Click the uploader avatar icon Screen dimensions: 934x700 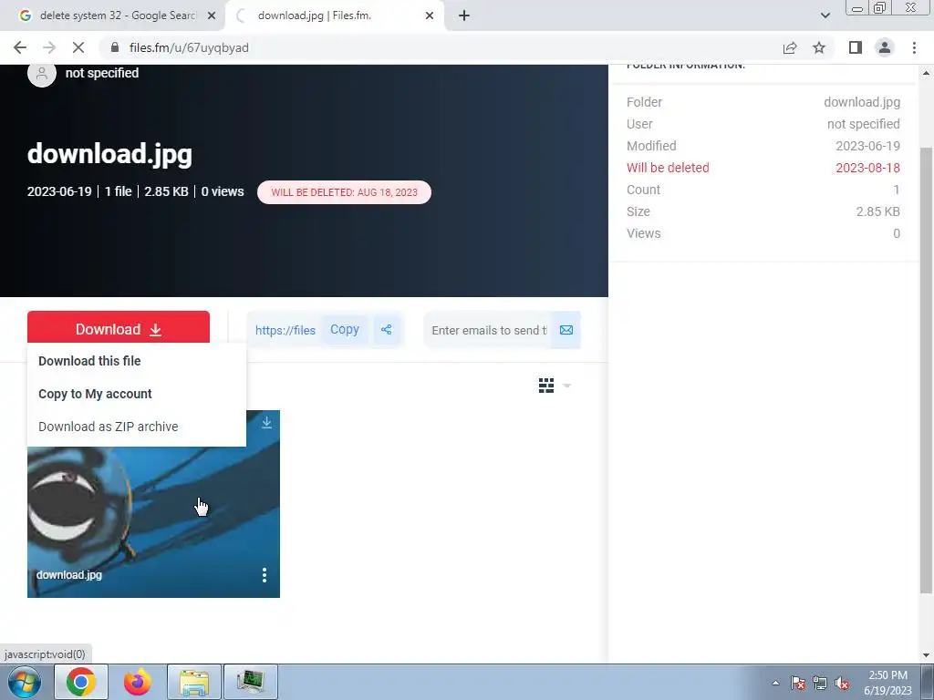42,73
